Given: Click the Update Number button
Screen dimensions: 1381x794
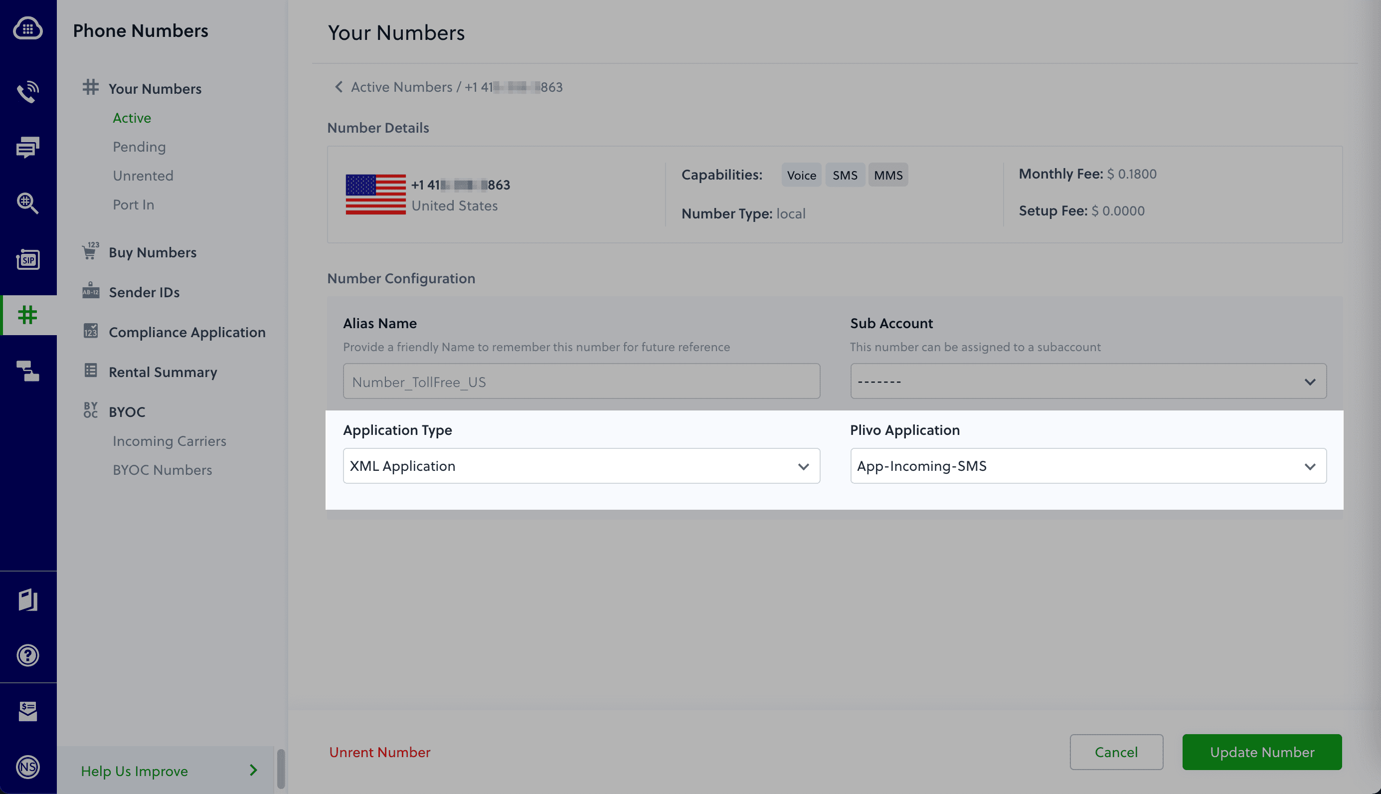Looking at the screenshot, I should click(x=1261, y=752).
